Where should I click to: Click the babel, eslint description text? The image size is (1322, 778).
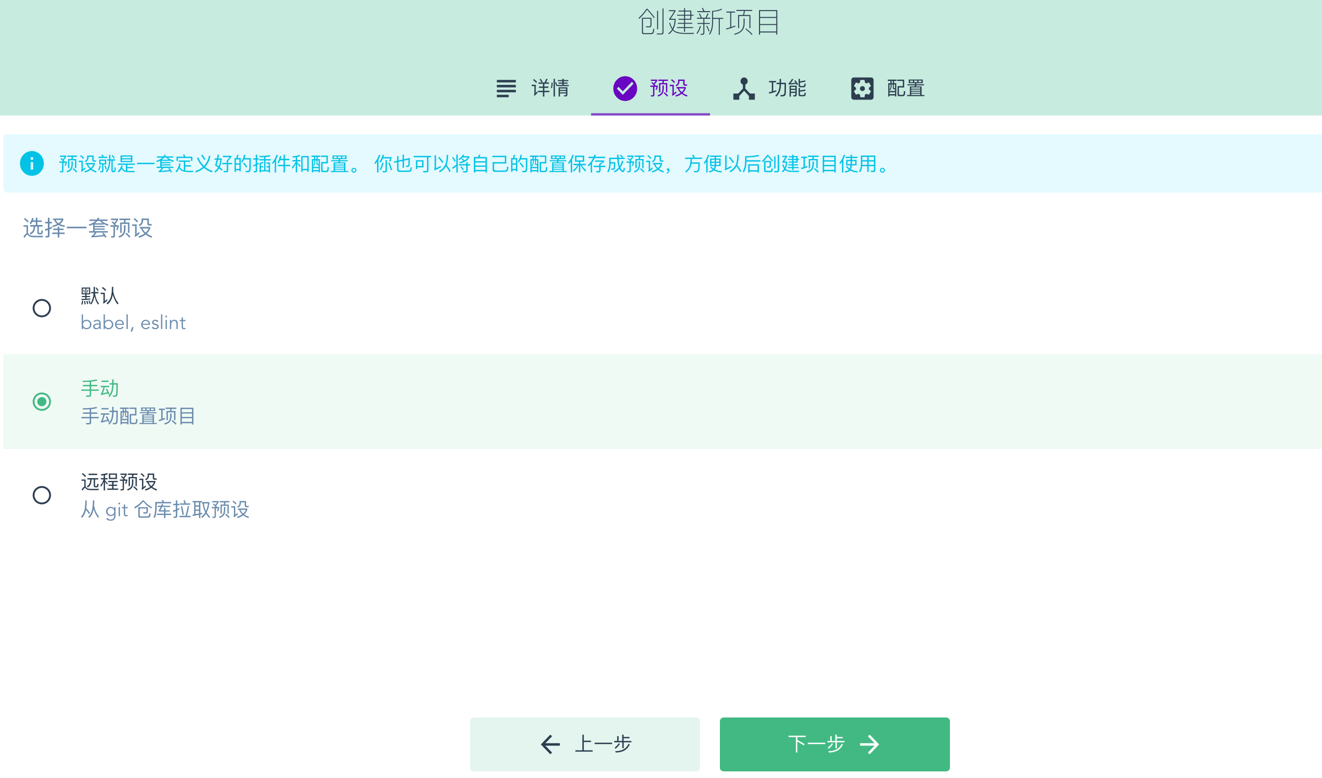[x=133, y=322]
